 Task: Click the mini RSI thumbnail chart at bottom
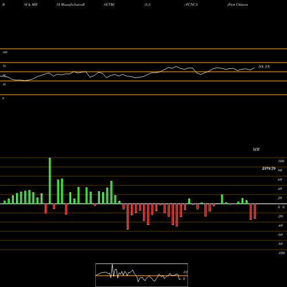click(142, 275)
